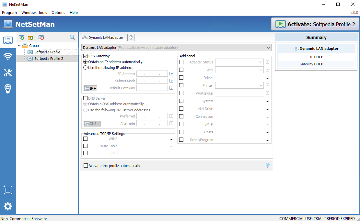This screenshot has width=360, height=221.
Task: Click the Summary panel header
Action: (x=316, y=37)
